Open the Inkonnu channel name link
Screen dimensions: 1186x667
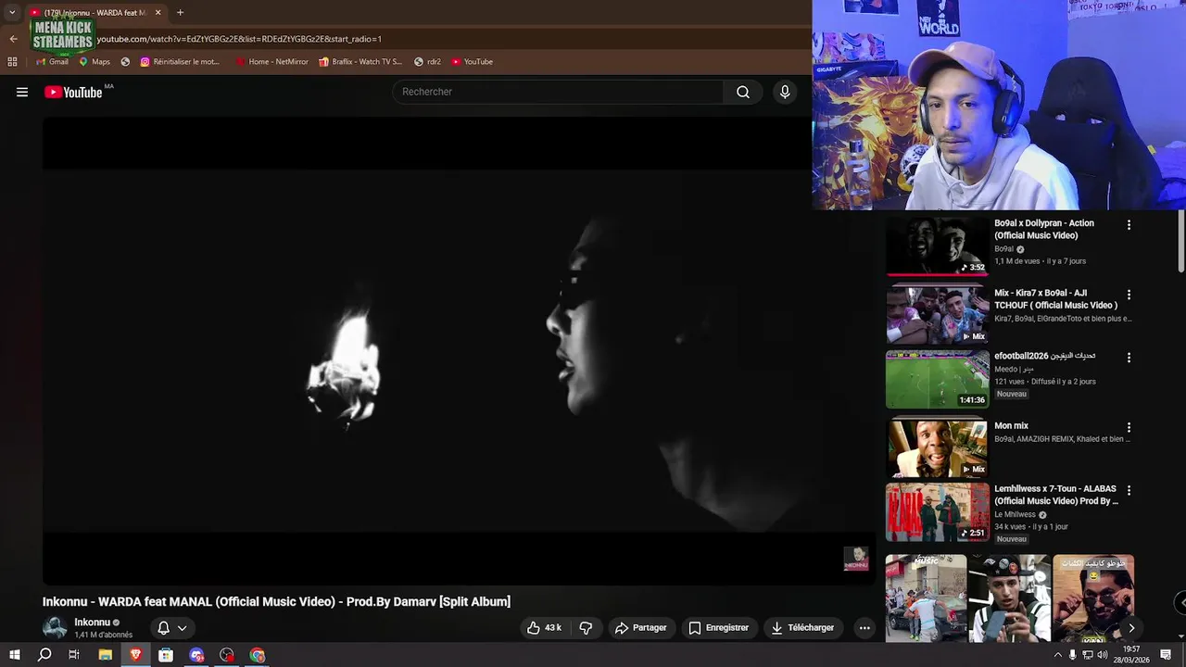(x=92, y=623)
